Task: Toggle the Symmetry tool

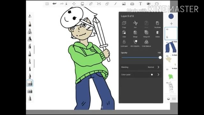Action: click(x=99, y=4)
